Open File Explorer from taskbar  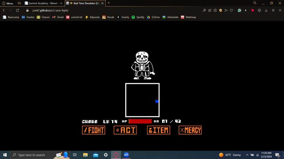pos(85,155)
